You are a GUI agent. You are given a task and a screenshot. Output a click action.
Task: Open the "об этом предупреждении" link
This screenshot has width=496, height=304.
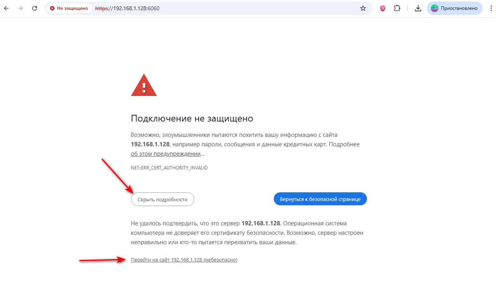[x=166, y=154]
